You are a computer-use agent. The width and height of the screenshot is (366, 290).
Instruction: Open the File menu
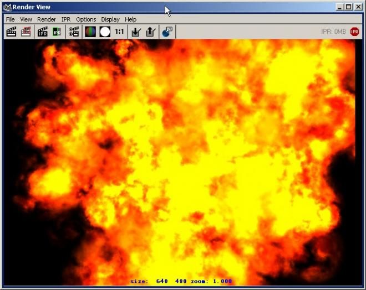11,19
